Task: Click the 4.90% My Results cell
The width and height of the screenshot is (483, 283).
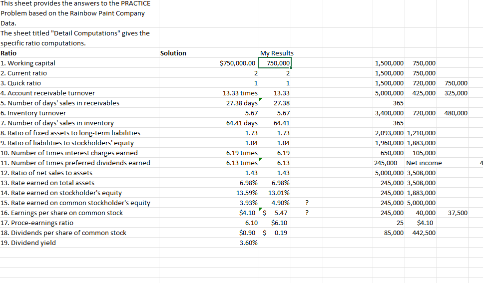Action: 275,203
